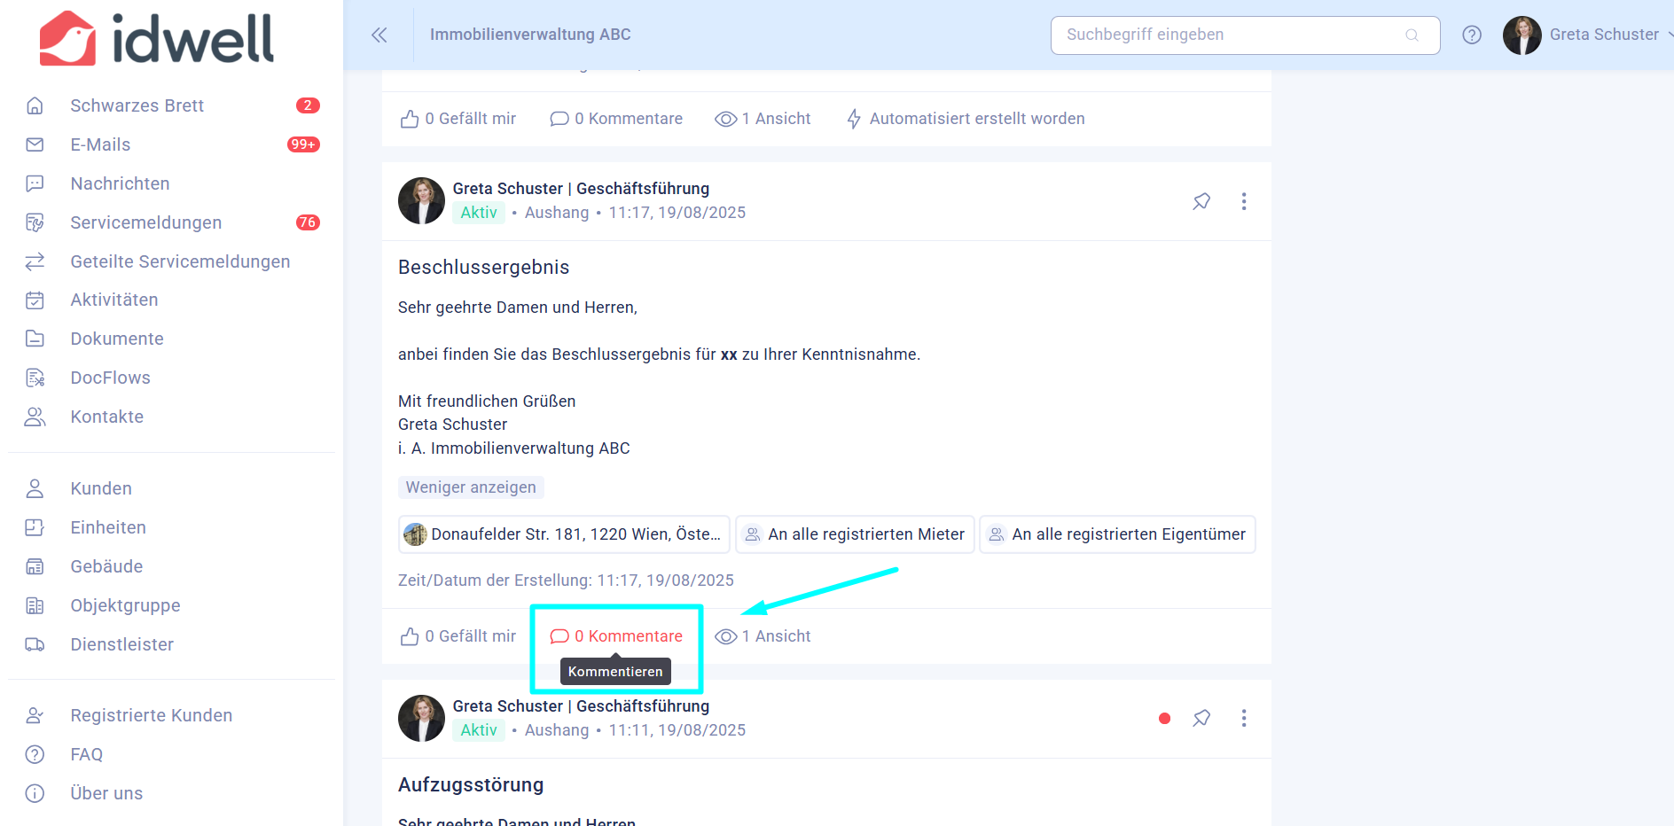The image size is (1674, 826).
Task: Click An alle registrierten Mieter tag
Action: (855, 534)
